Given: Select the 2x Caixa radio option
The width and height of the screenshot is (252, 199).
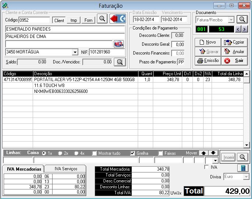Looking at the screenshot, I should click(x=61, y=153).
